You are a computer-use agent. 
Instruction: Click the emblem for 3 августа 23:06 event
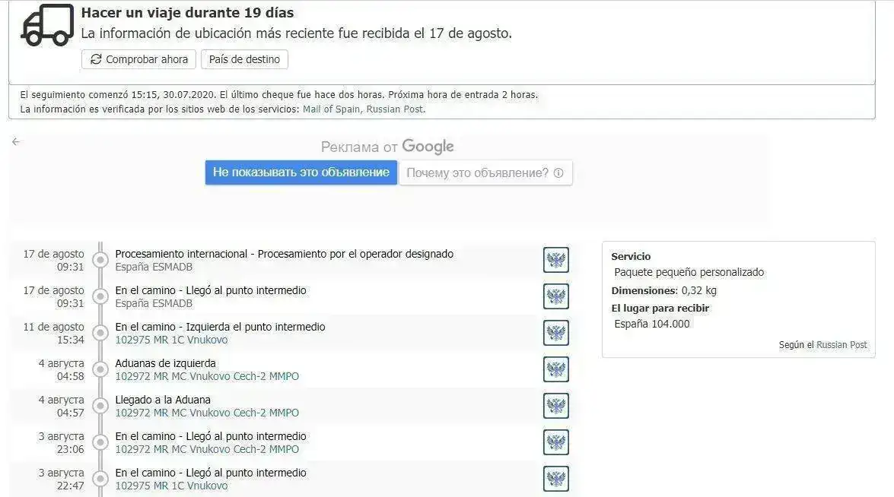(556, 442)
